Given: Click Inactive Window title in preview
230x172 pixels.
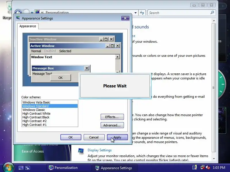Looking at the screenshot, I should pos(43,39).
